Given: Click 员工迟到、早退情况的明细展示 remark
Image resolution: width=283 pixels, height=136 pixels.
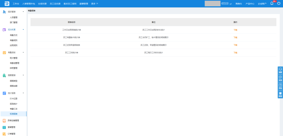Looking at the screenshot, I should [x=153, y=45].
